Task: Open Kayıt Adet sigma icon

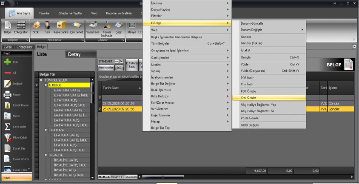Action: pos(8,127)
